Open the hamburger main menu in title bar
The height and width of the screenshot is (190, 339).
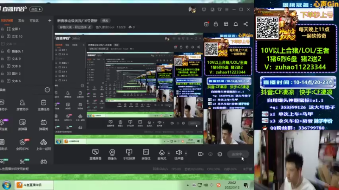click(227, 9)
